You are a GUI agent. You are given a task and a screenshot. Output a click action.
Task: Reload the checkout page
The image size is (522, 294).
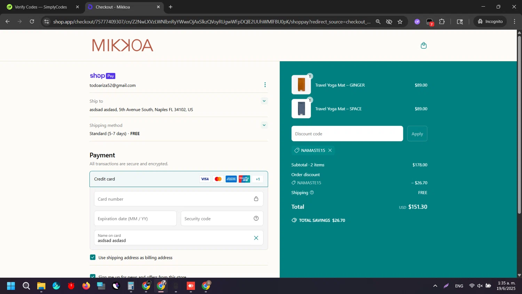(32, 22)
